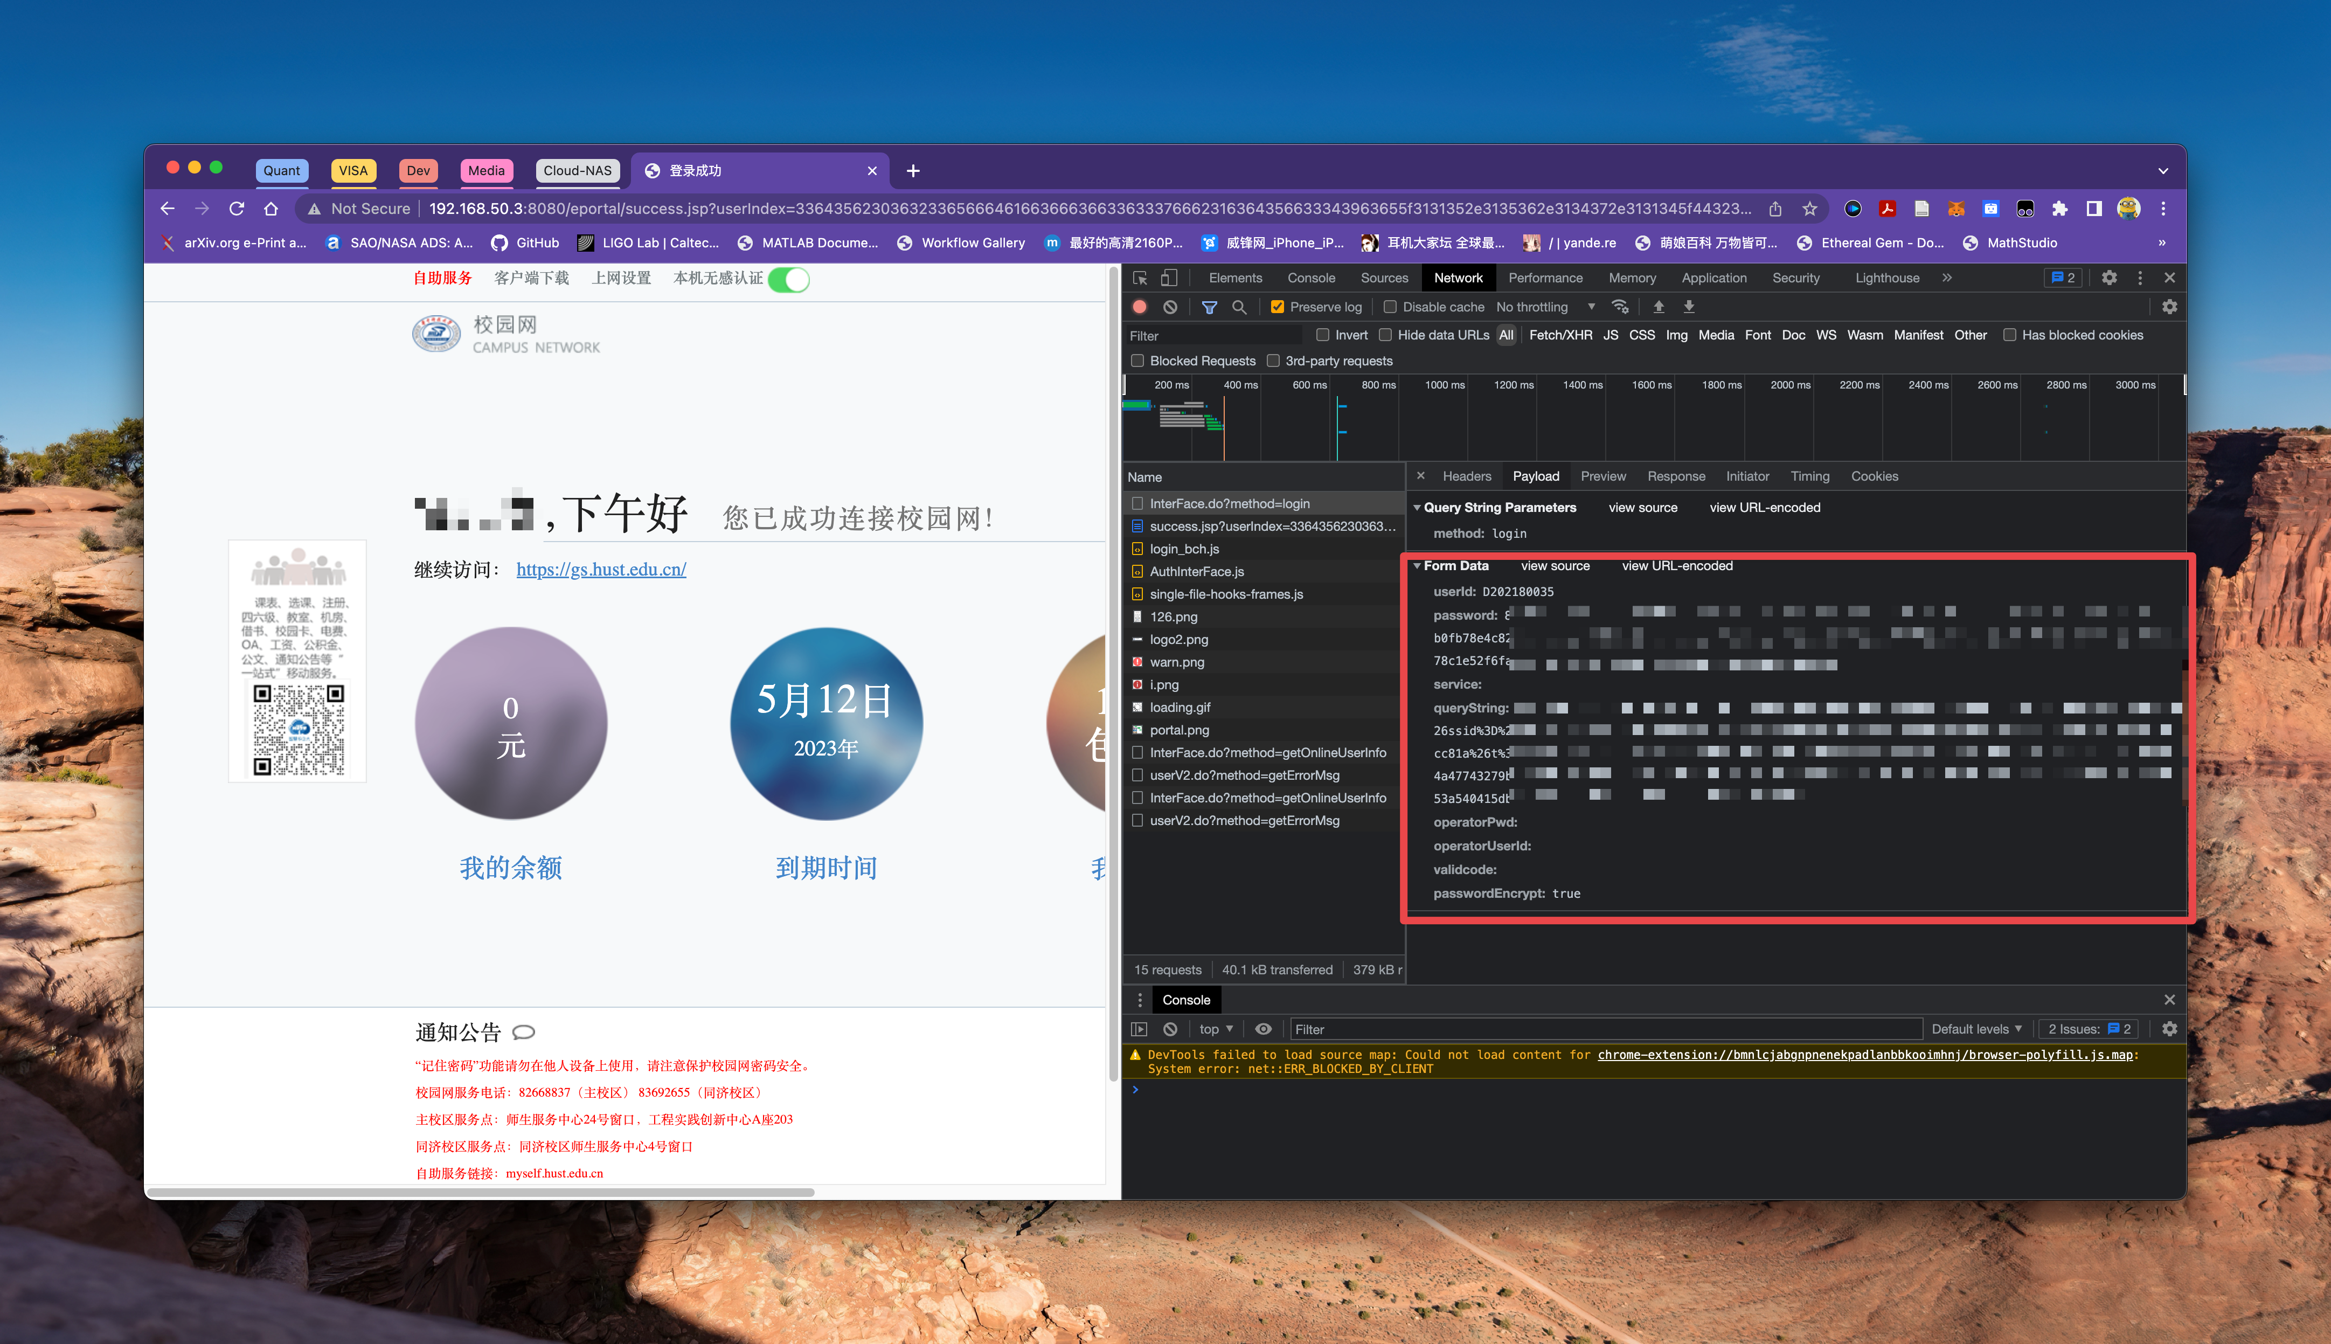Open the Headers tab of the request
The width and height of the screenshot is (2331, 1344).
tap(1466, 476)
